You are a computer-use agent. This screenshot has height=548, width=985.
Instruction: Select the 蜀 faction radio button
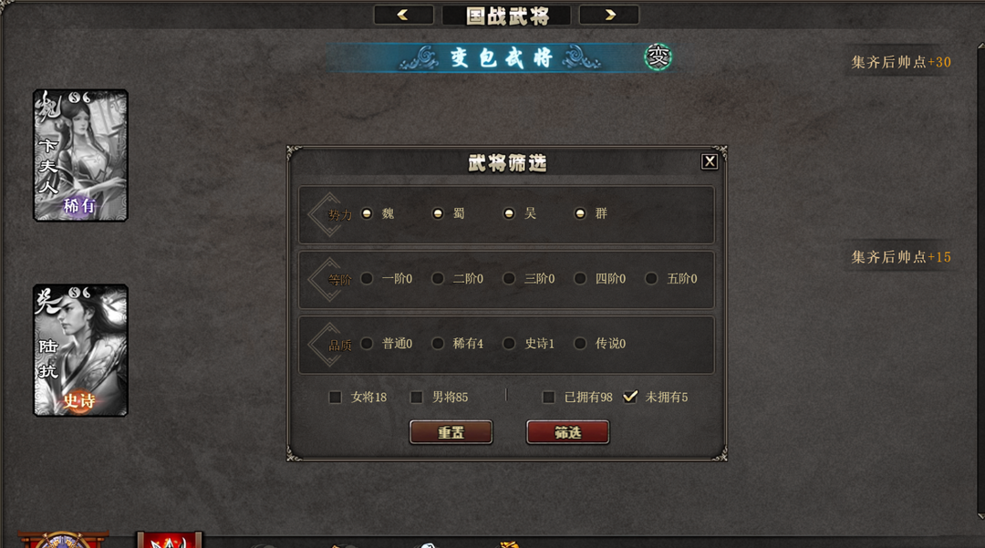click(438, 213)
